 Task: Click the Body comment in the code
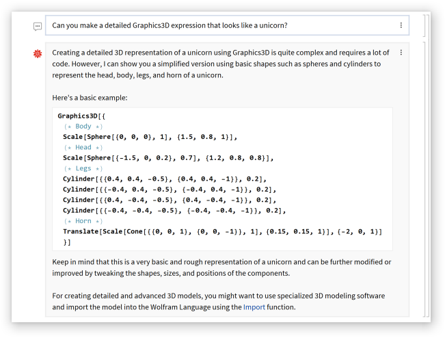click(83, 126)
